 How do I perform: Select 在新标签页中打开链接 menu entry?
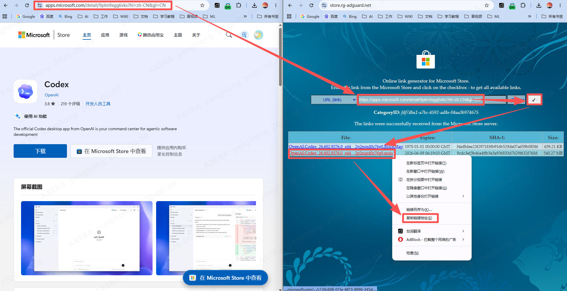[x=432, y=163]
